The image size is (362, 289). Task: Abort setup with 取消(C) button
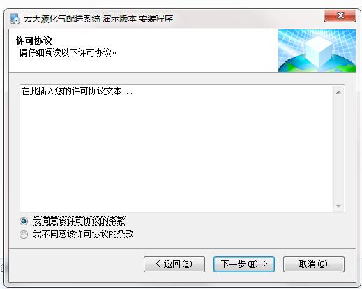click(x=314, y=264)
